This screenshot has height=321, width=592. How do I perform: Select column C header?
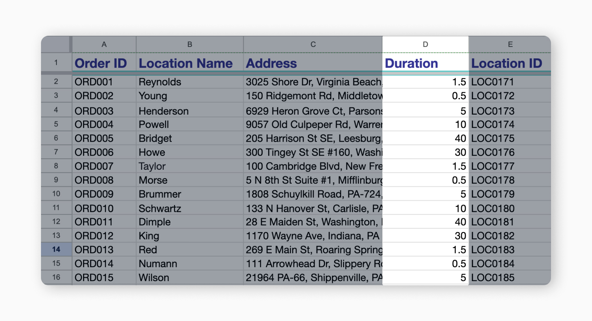tap(313, 44)
